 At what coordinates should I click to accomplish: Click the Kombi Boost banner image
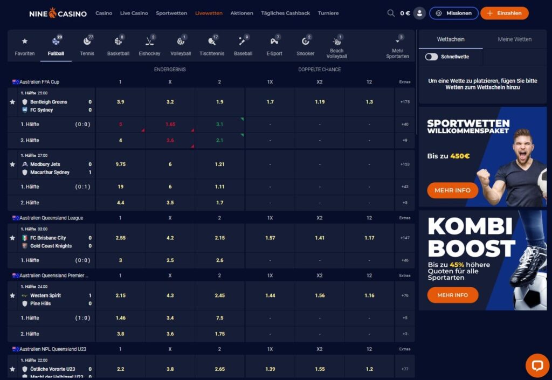[482, 260]
